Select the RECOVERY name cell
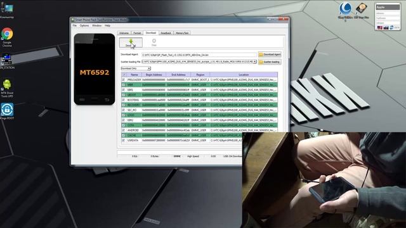The width and height of the screenshot is (406, 228). pos(134,105)
